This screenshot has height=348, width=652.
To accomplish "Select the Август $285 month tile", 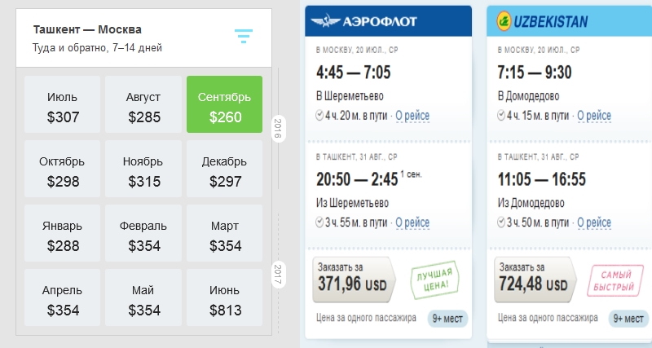I will click(x=143, y=107).
